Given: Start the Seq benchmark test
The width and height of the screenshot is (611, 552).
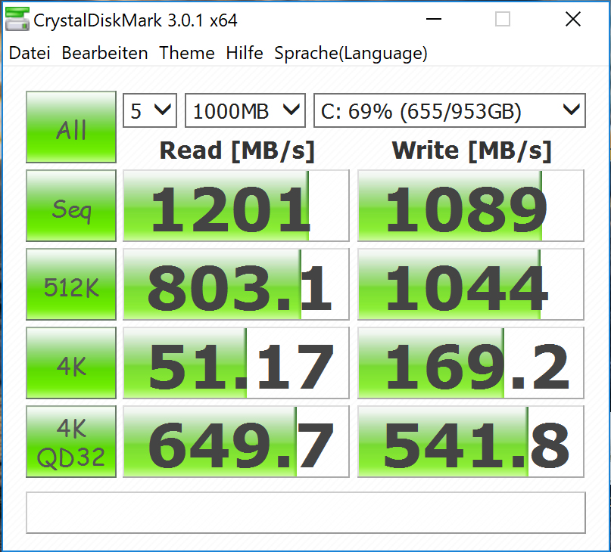Looking at the screenshot, I should click(x=71, y=206).
